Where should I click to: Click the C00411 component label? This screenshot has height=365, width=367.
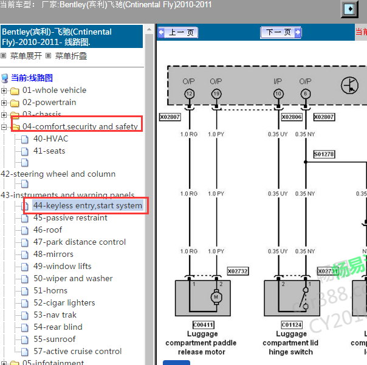(203, 325)
